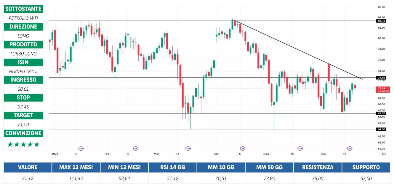
Task: Click the TARGET green label
Action: click(23, 115)
